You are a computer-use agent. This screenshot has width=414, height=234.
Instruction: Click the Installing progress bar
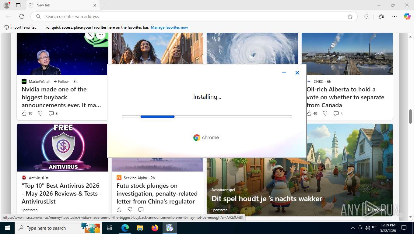pos(207,117)
